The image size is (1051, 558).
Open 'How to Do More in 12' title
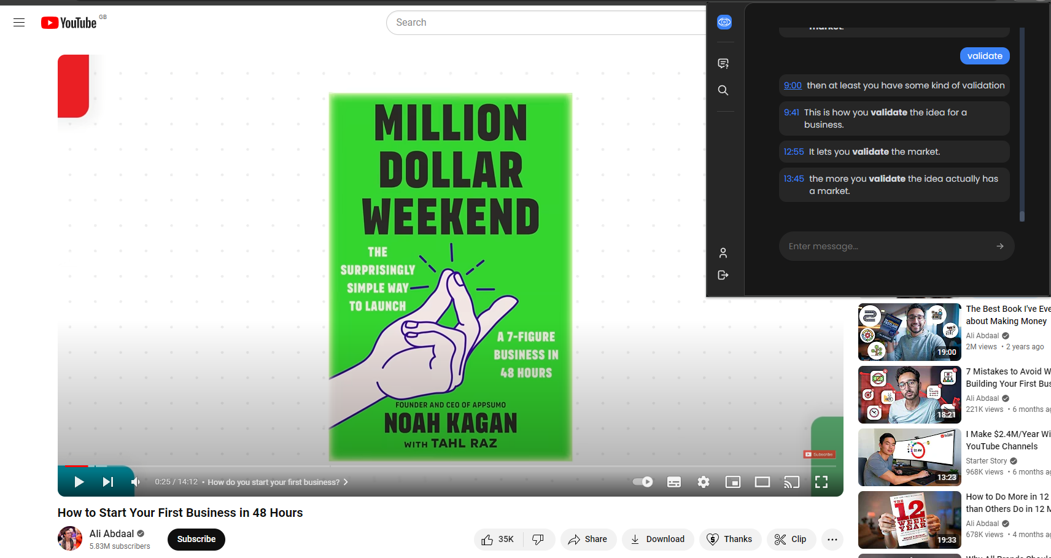1008,503
